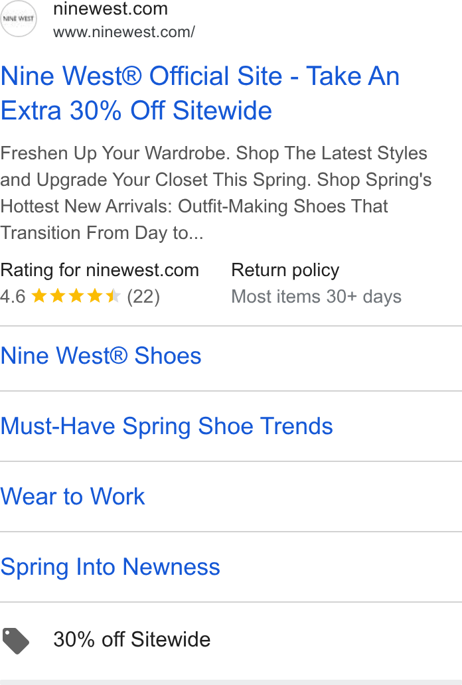Image resolution: width=462 pixels, height=685 pixels.
Task: Open the ninewest.com site name
Action: coord(111,9)
